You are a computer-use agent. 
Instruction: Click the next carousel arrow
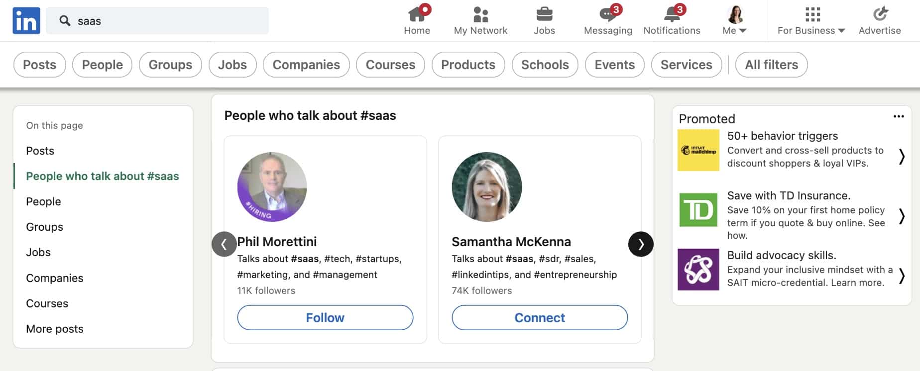click(x=641, y=244)
